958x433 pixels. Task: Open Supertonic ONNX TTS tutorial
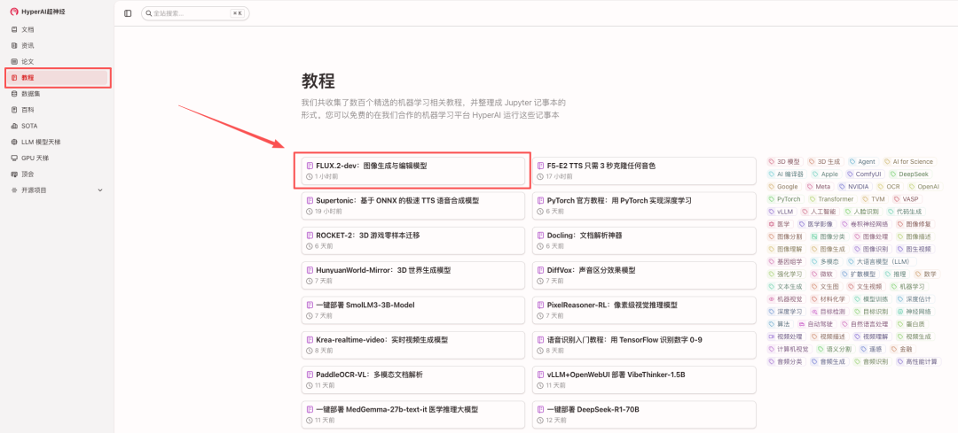coord(413,205)
